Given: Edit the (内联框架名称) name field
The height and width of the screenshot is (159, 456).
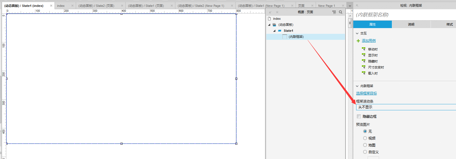Looking at the screenshot, I should pos(405,15).
